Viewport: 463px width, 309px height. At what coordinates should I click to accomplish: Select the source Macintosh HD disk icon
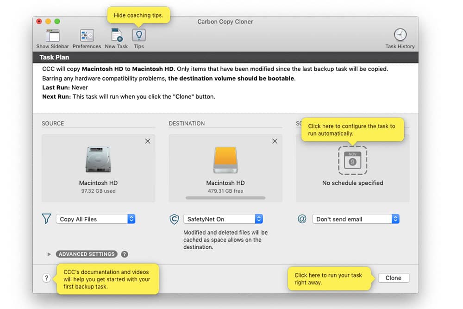tap(98, 159)
